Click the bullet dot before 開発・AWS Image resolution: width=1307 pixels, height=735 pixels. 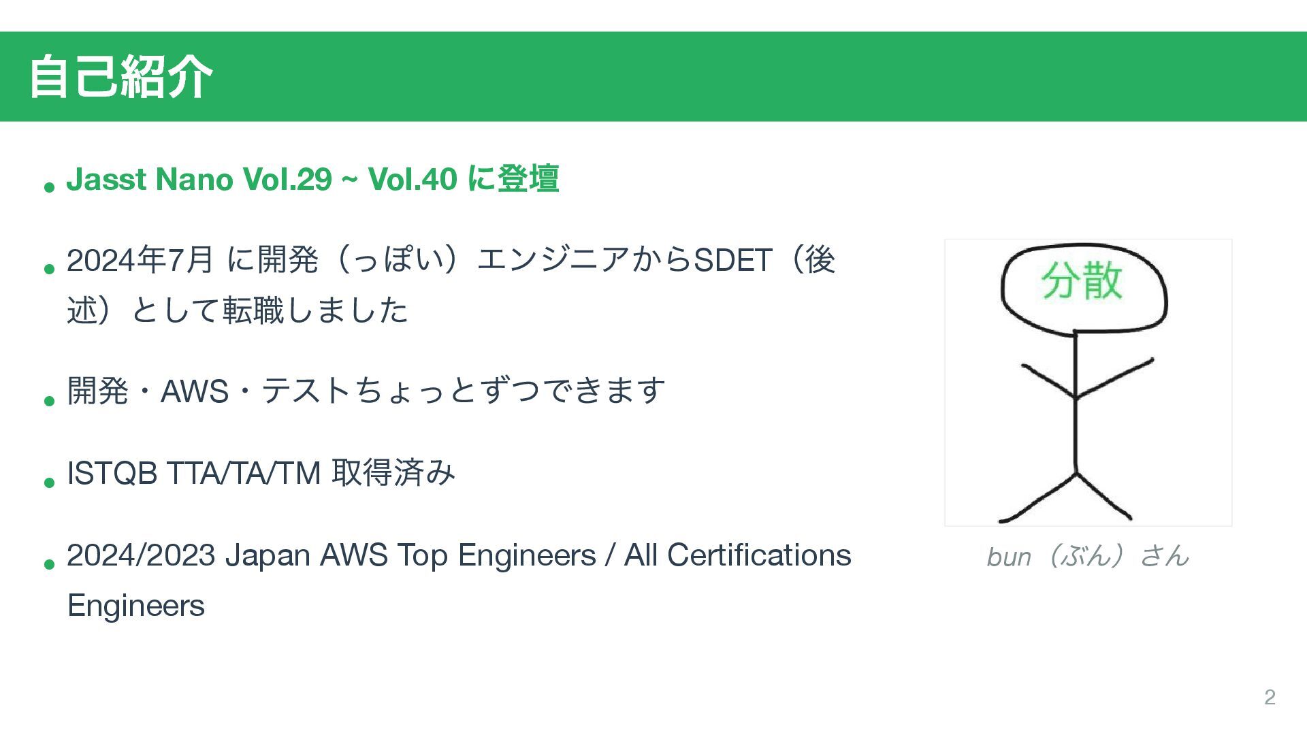48,399
